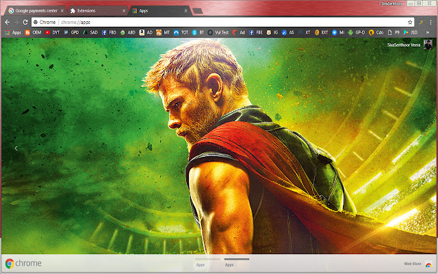This screenshot has height=274, width=438.
Task: Click the extension icon beside the star
Action: coord(421,22)
